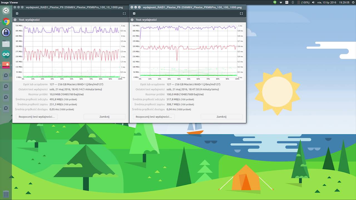Select Średnia prędkość zapisu label in right window

click(149, 104)
